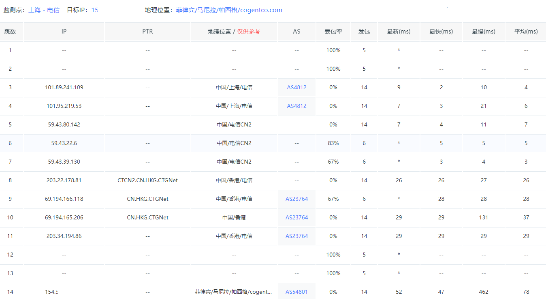Open AS23764 link for 69.194.166.118
The image size is (546, 299).
(x=296, y=199)
